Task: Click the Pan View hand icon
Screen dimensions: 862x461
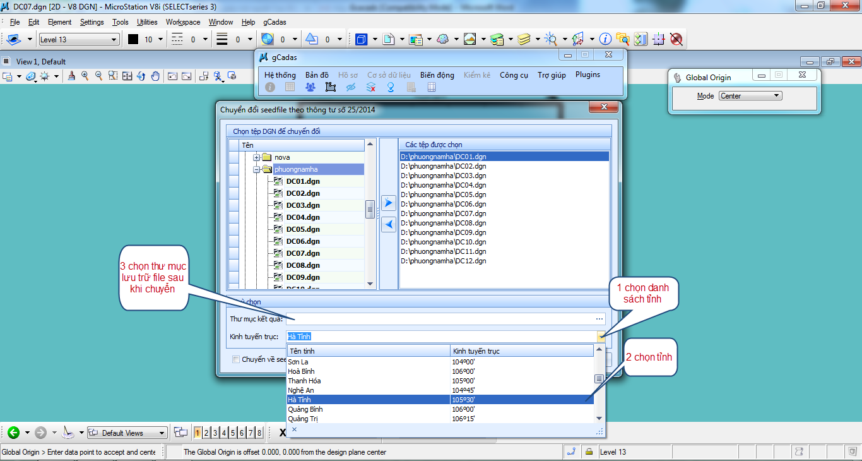Action: [x=156, y=76]
